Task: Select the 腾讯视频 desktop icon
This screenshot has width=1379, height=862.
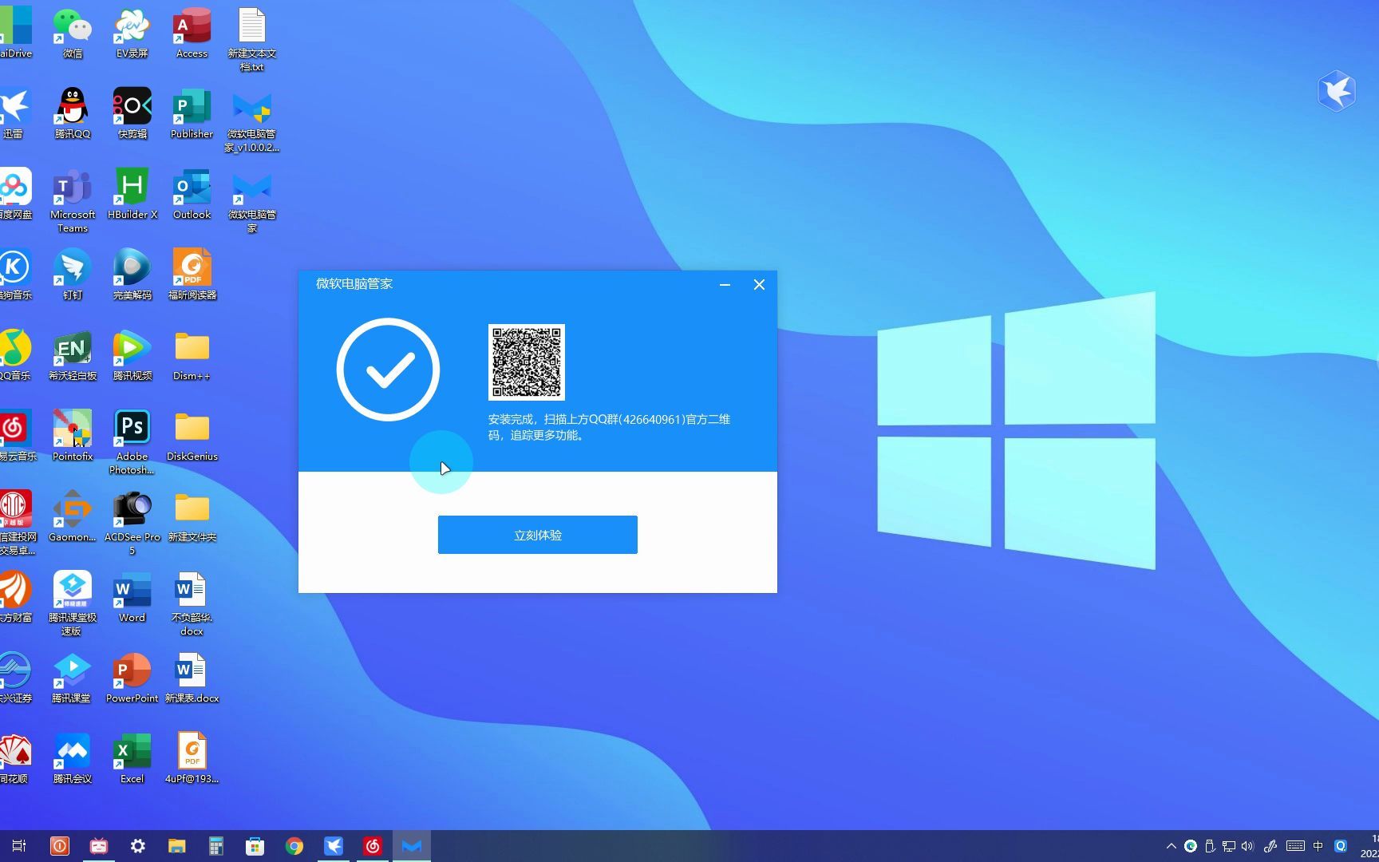Action: click(132, 355)
